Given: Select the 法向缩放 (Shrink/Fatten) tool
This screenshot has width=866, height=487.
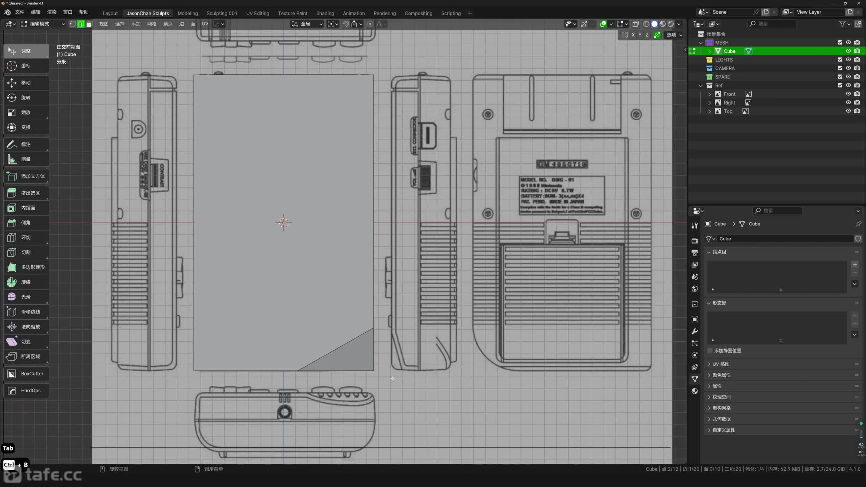Looking at the screenshot, I should click(26, 327).
